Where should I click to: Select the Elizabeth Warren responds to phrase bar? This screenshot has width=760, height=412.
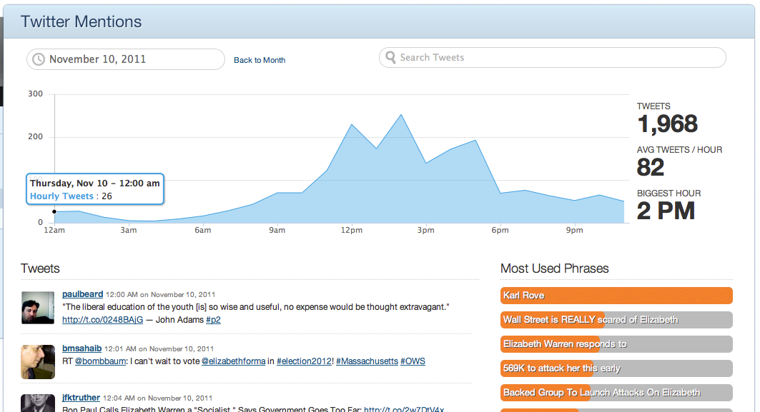pyautogui.click(x=616, y=344)
